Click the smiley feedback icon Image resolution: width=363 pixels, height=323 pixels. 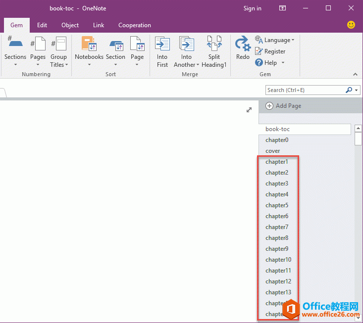(x=351, y=25)
